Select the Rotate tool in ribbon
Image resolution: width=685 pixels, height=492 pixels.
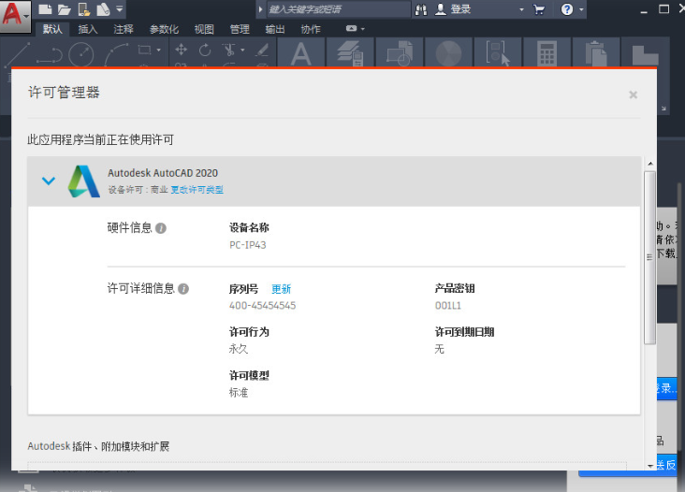pos(205,50)
